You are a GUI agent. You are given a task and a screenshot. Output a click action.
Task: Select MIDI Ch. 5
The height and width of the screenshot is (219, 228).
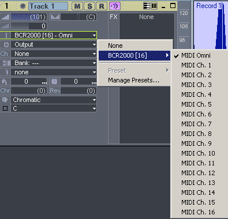(200, 104)
